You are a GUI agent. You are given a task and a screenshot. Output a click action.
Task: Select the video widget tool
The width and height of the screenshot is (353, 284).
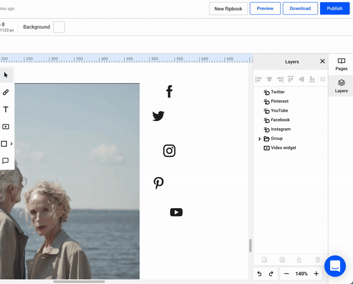[6, 126]
